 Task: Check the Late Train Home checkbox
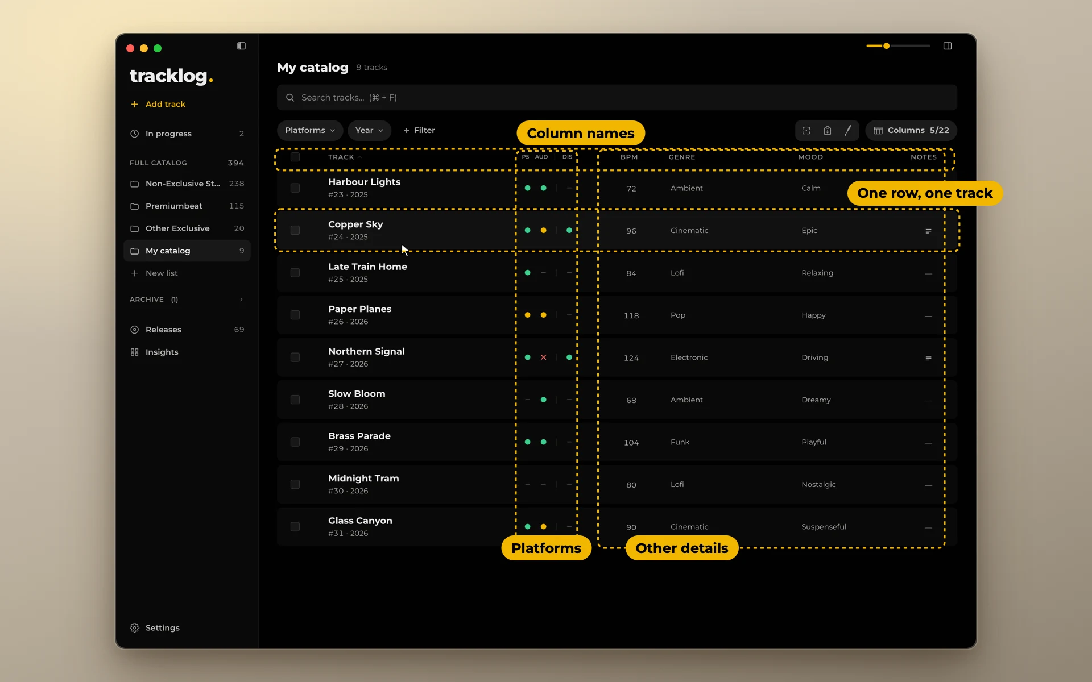click(295, 273)
